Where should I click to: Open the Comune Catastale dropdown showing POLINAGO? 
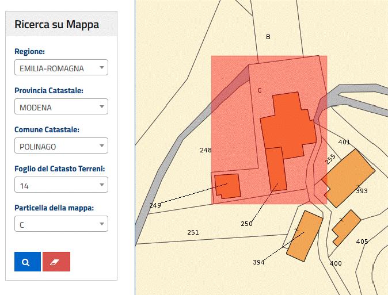coord(61,145)
